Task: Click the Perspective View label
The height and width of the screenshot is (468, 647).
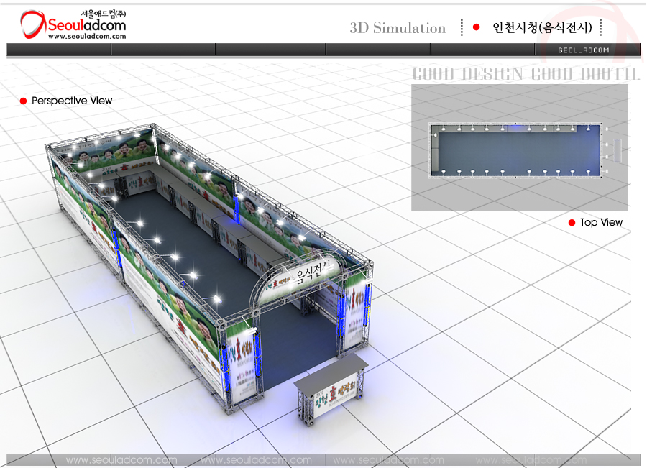Action: [x=72, y=101]
